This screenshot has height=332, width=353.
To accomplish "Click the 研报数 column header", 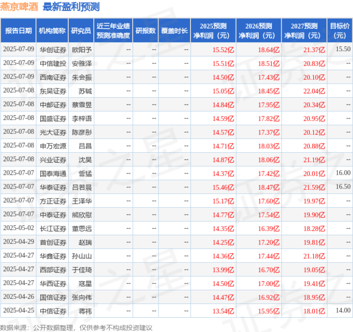I will 145,30.
